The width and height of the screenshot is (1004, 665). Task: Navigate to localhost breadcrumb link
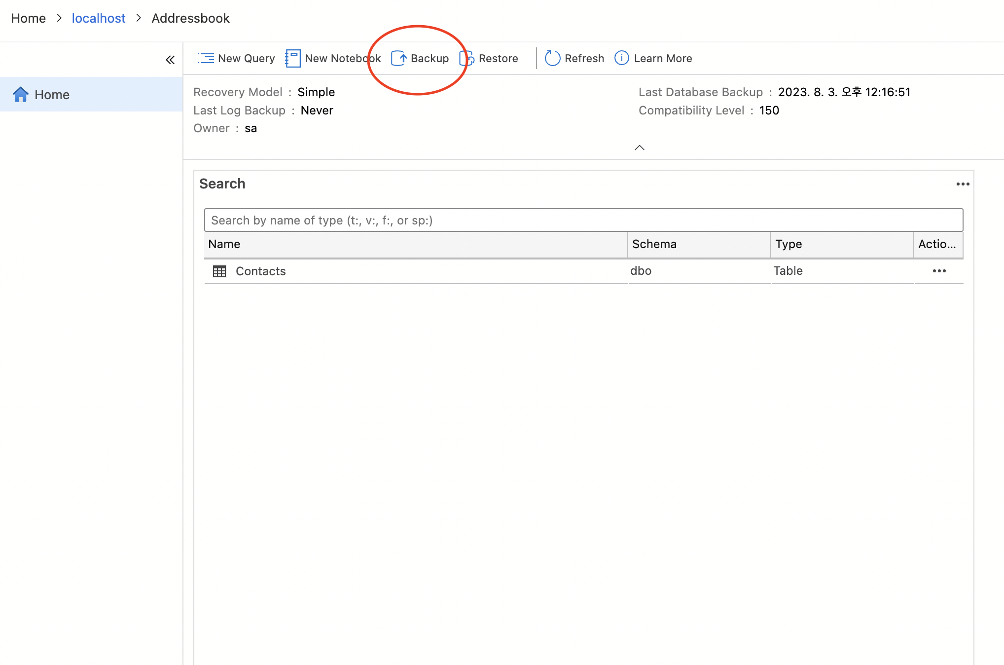click(99, 18)
